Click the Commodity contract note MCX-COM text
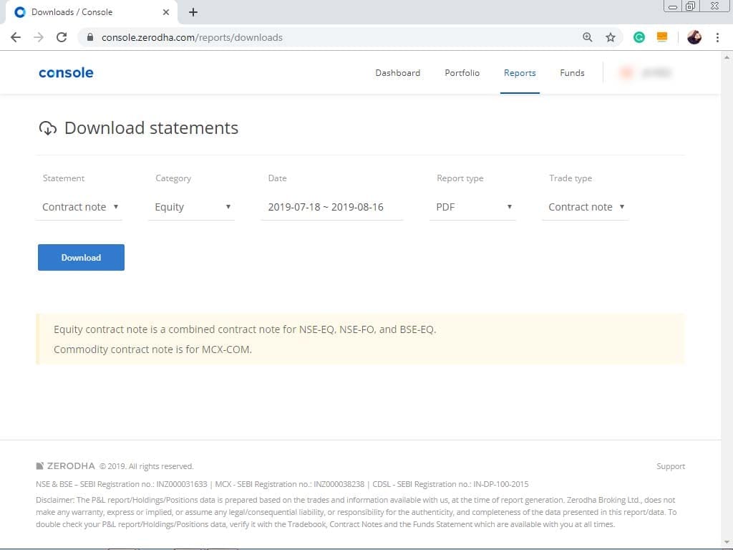 [x=153, y=349]
